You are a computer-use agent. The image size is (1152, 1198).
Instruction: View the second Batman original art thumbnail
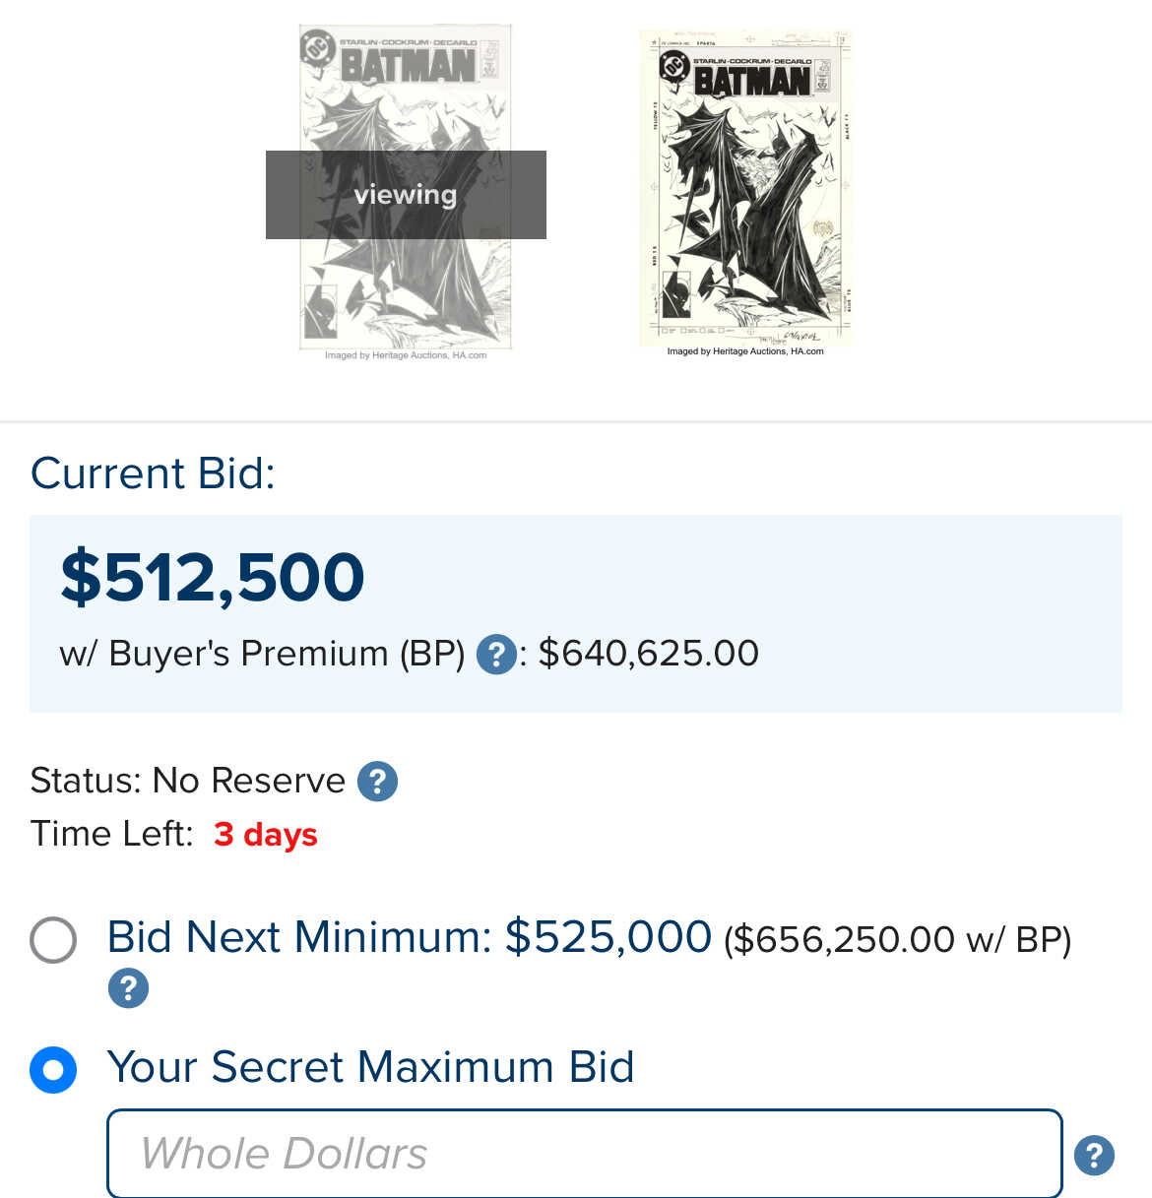coord(745,187)
